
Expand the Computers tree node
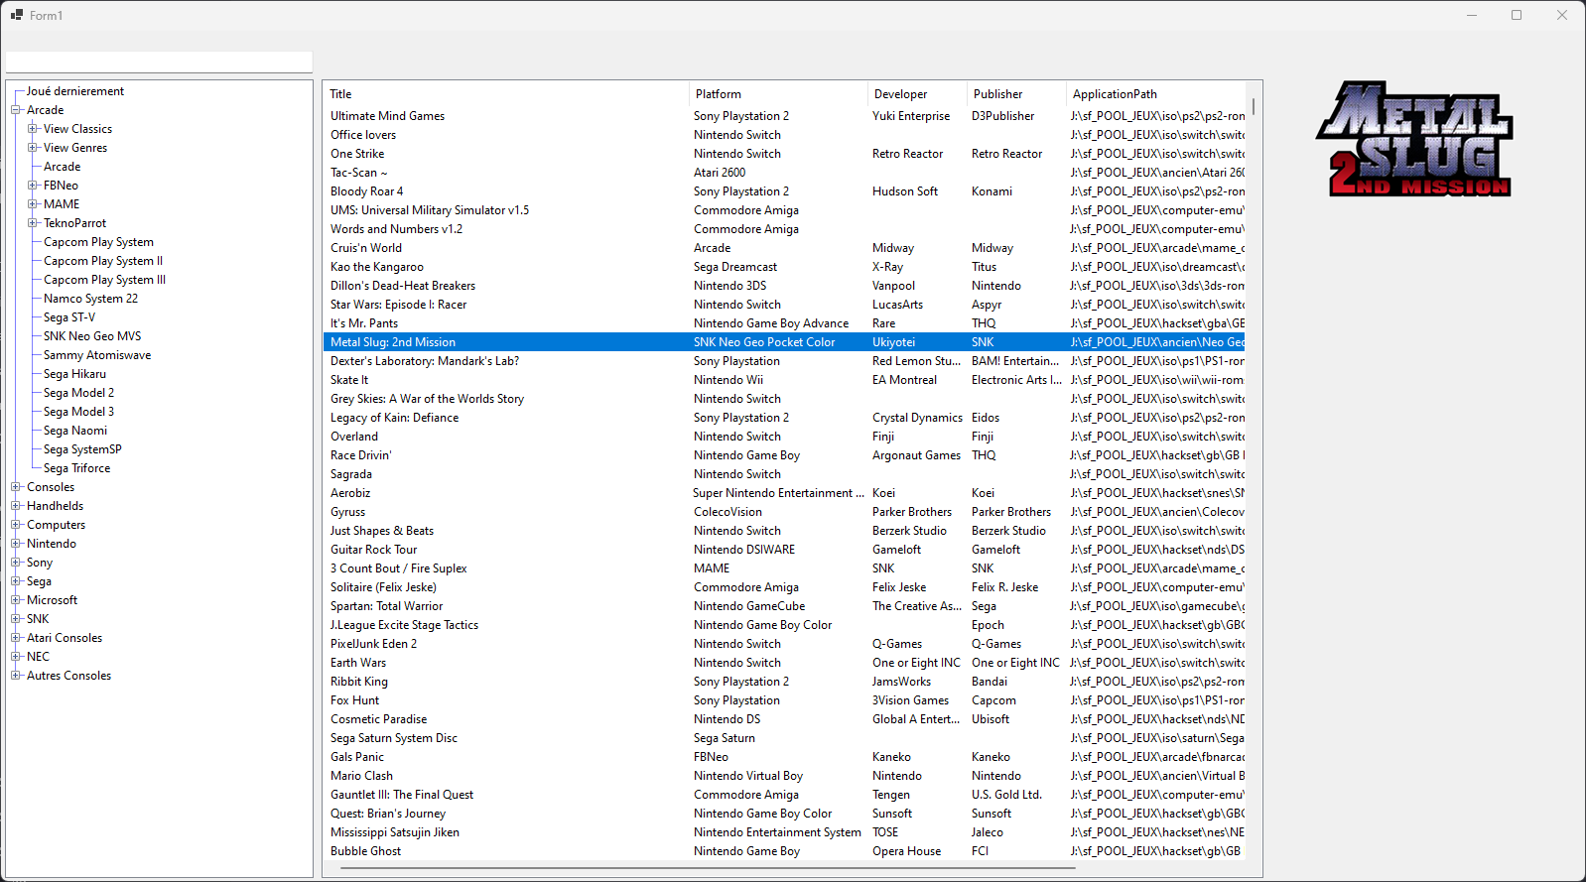(x=16, y=525)
